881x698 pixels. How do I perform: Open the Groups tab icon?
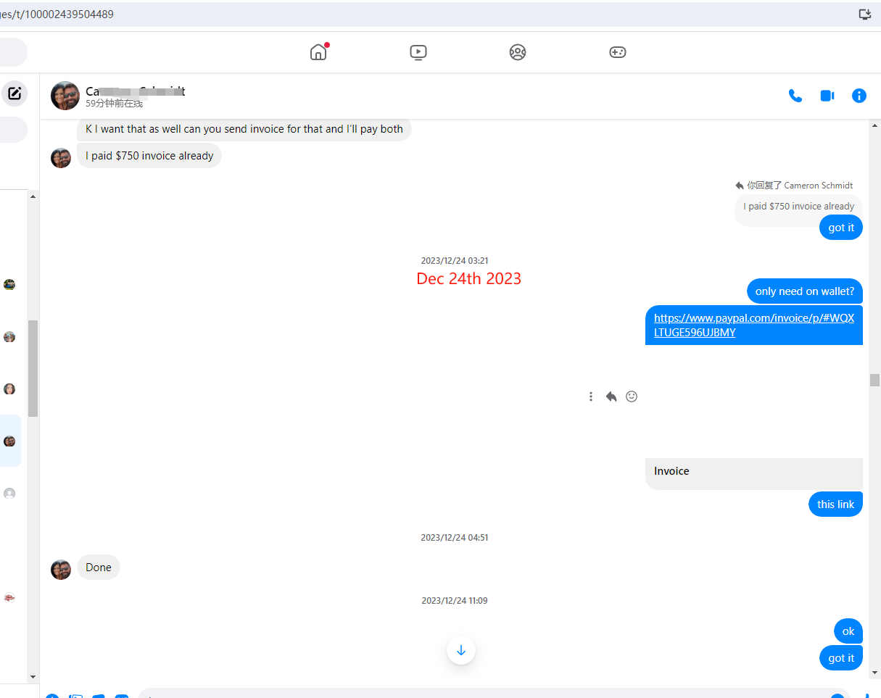(x=517, y=52)
